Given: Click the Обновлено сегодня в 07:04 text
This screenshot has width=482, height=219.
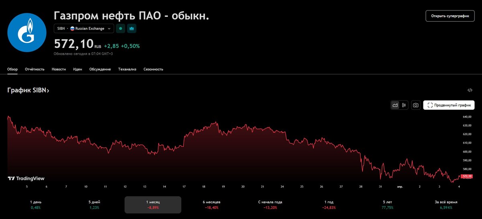Looking at the screenshot, I should coord(83,53).
